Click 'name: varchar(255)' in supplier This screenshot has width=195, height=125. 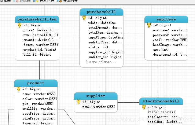pos(99,107)
